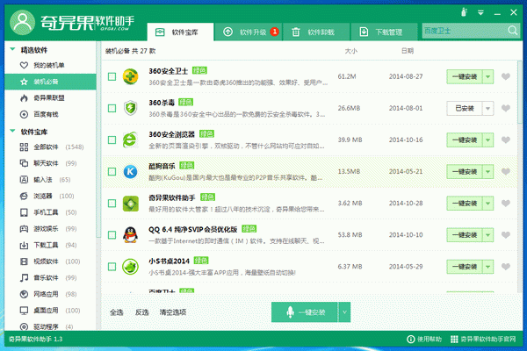This screenshot has height=351, width=527.
Task: Click the large bottom 一键安装 rocket button
Action: [305, 312]
